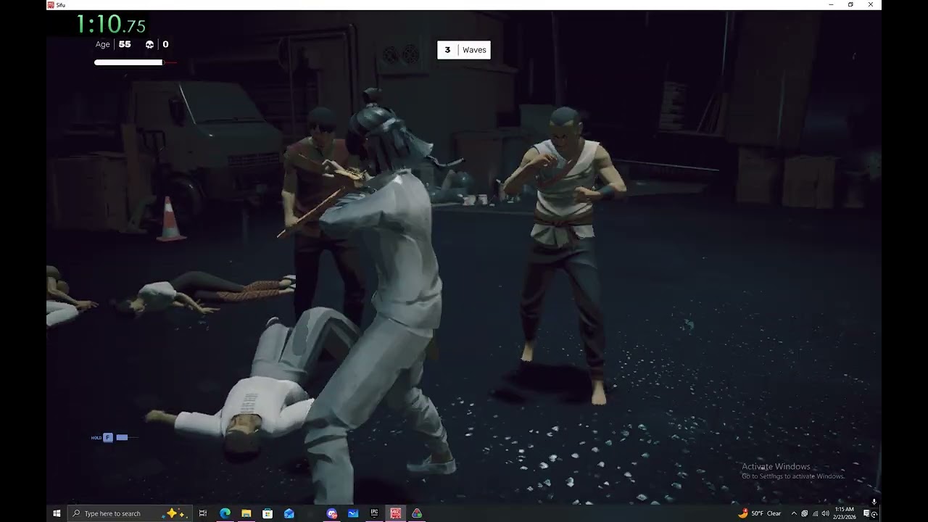928x522 pixels.
Task: Open Task View from the taskbar
Action: click(x=203, y=513)
